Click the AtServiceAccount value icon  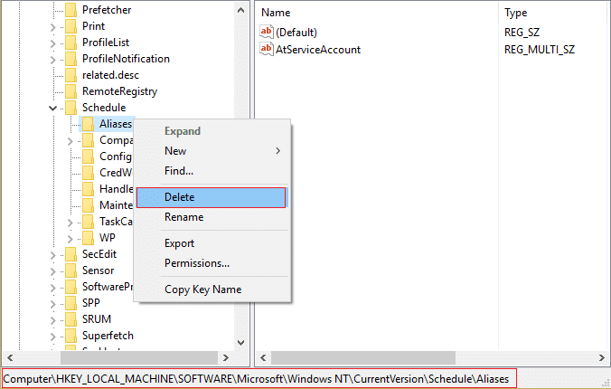267,49
